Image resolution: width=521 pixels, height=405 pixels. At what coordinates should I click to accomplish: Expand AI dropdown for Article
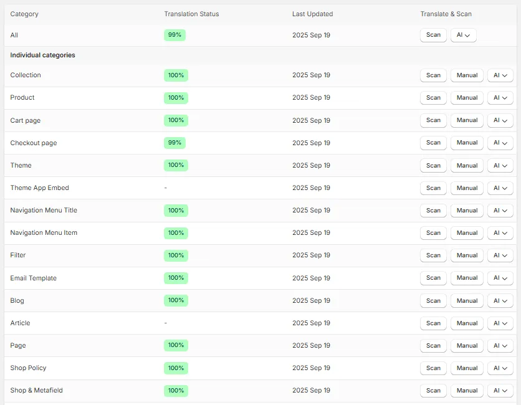[x=500, y=323]
